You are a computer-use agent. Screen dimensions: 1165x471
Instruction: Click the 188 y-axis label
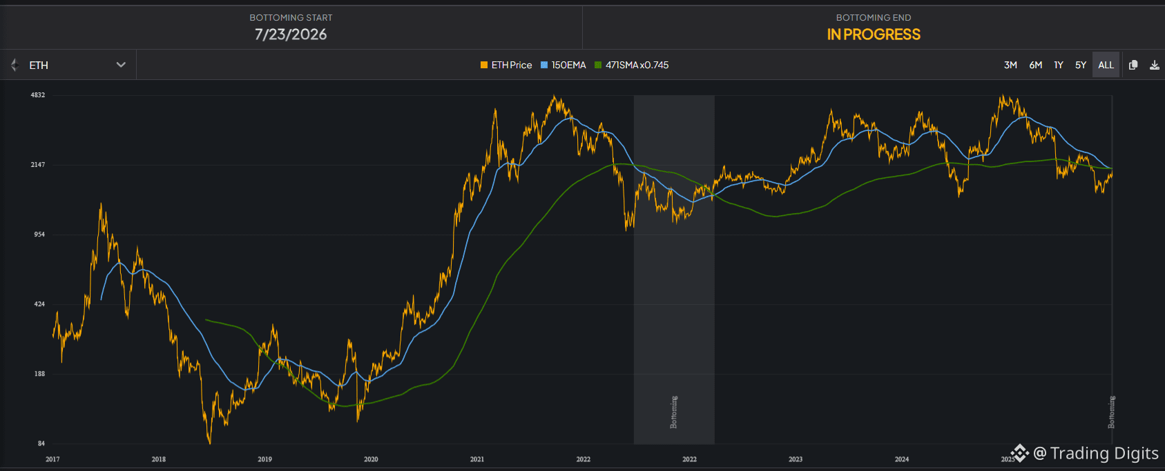point(40,374)
